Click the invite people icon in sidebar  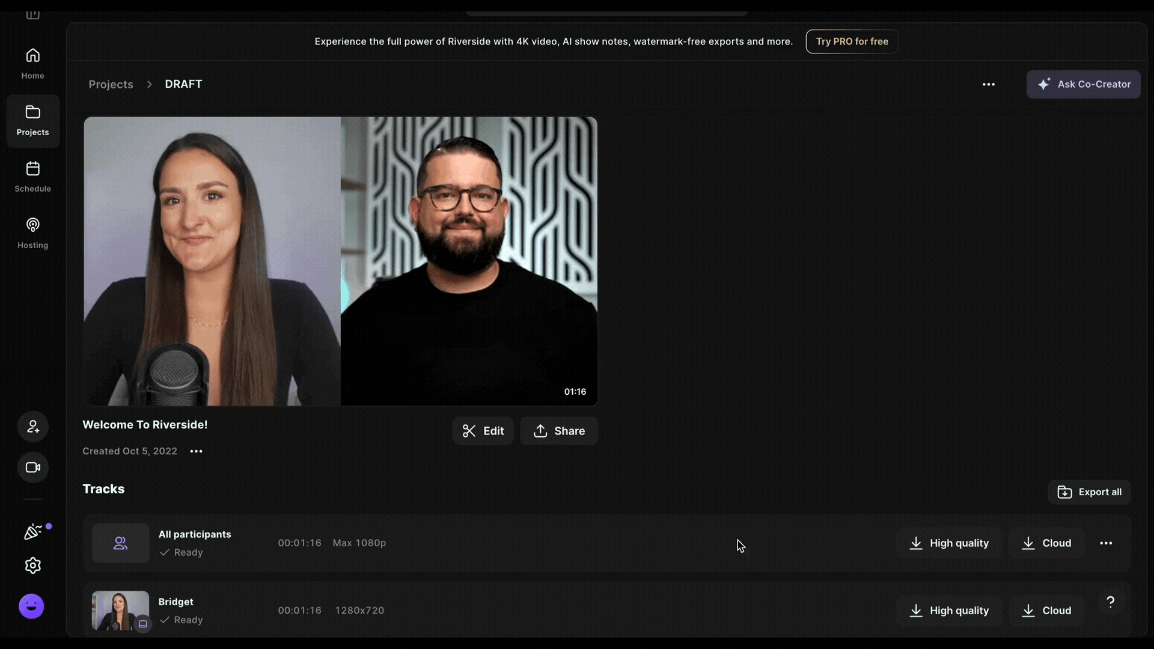pos(32,427)
